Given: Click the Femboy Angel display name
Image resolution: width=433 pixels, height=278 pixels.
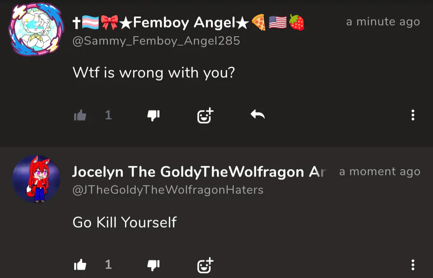Looking at the screenshot, I should [188, 23].
